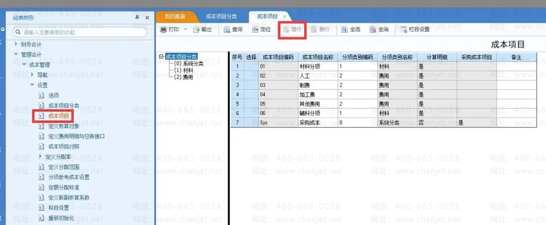Toggle the 选择 cell for row 1
The width and height of the screenshot is (546, 225).
251,67
